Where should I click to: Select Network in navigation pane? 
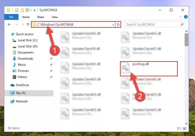click(19, 101)
